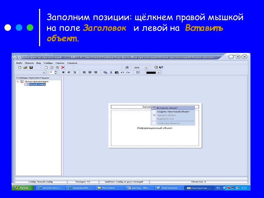This screenshot has width=264, height=198.
Task: Save the current presentation
Action: pos(31,67)
